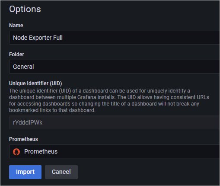Screen dimensions: 220x186
Task: Click the Name field label
Action: point(16,26)
